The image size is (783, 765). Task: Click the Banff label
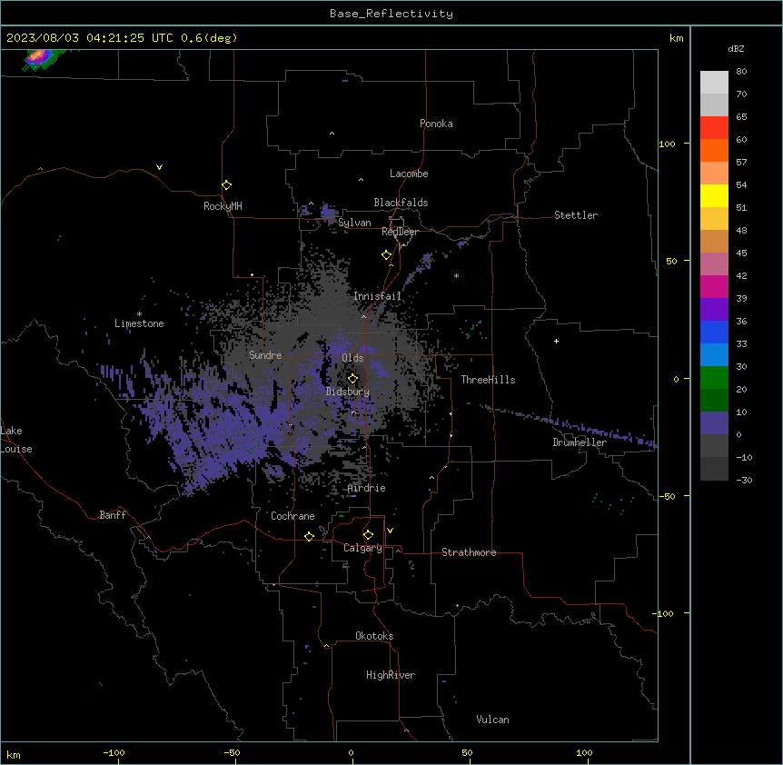tap(113, 515)
